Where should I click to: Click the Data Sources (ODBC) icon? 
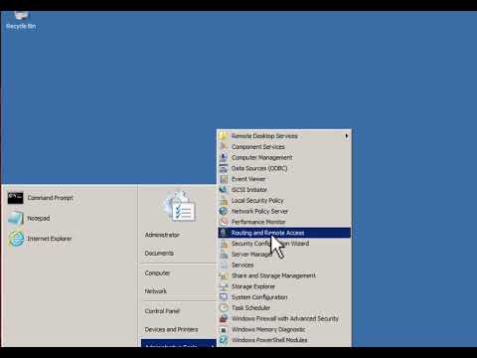click(x=224, y=168)
